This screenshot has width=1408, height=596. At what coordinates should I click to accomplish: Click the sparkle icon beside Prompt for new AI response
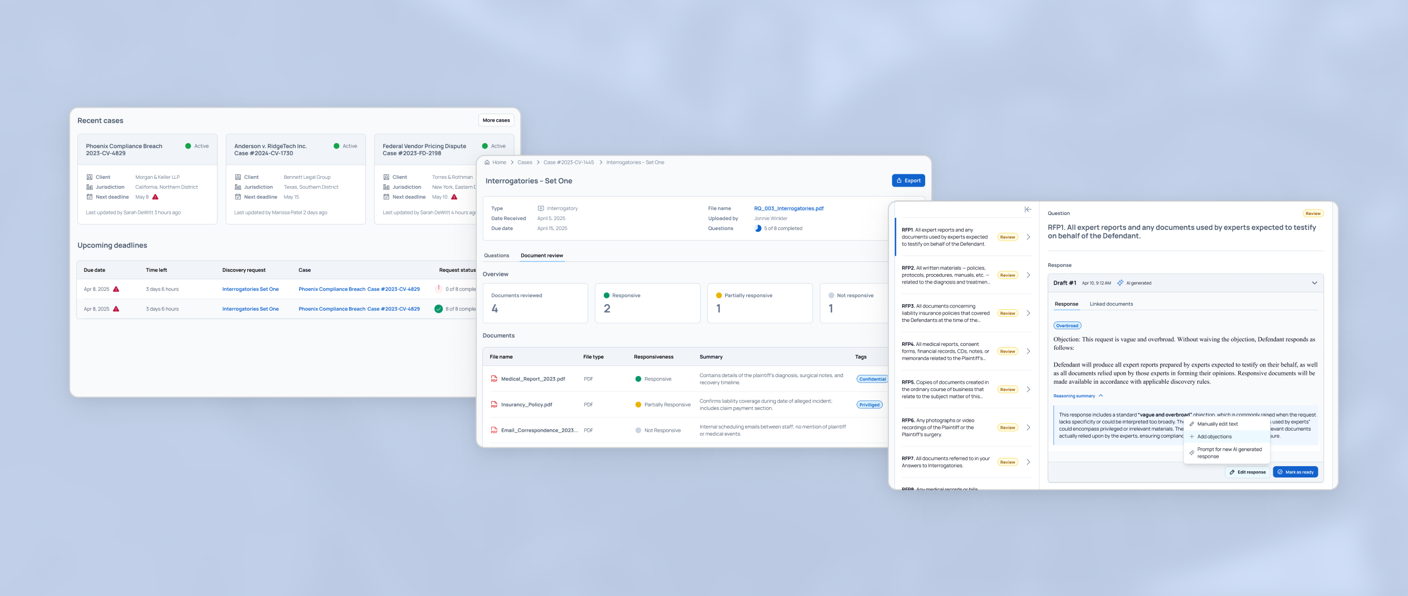pos(1192,453)
